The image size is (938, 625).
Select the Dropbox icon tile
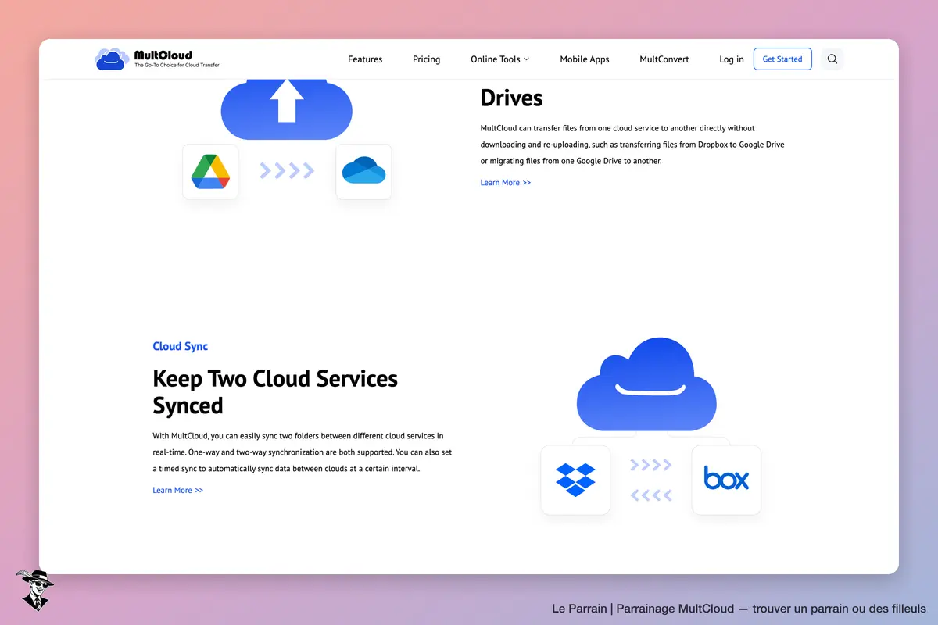pyautogui.click(x=575, y=480)
